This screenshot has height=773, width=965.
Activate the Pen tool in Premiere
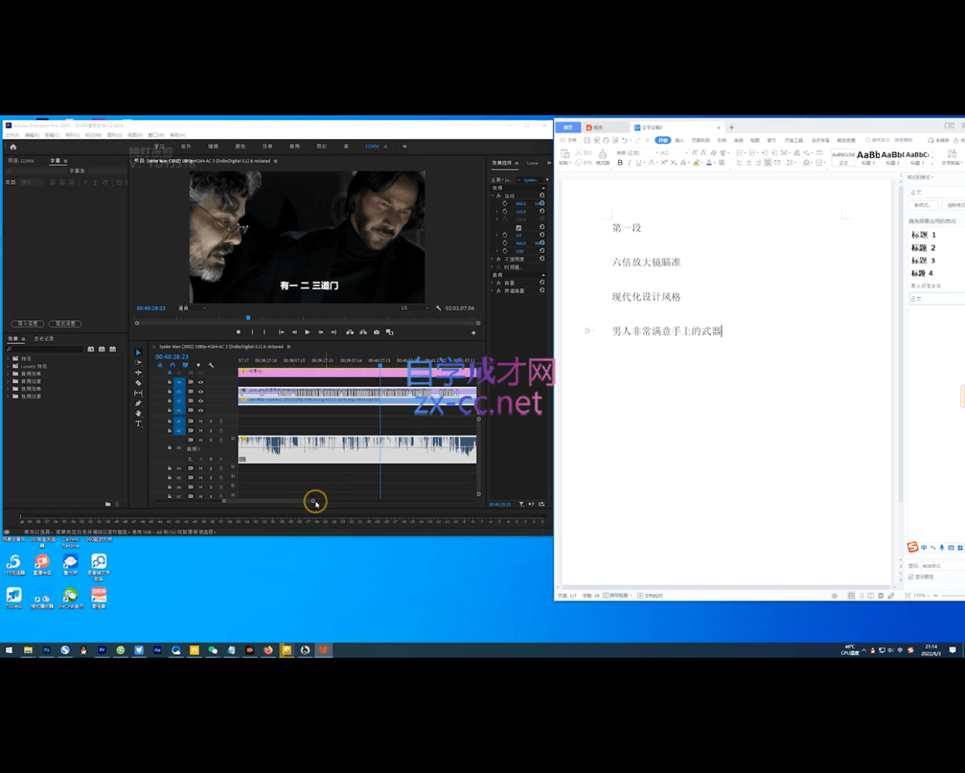coord(139,404)
